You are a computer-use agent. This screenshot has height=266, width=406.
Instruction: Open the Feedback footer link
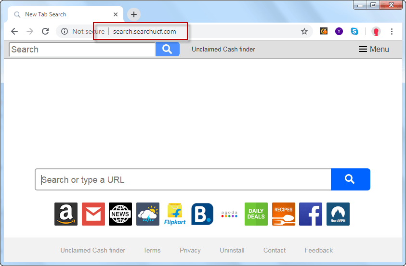(x=318, y=250)
